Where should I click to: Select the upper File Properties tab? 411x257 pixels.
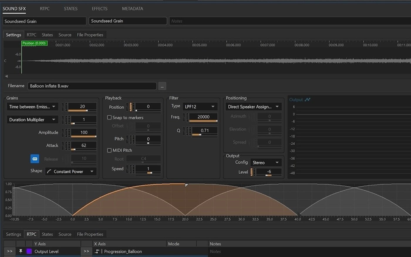90,35
